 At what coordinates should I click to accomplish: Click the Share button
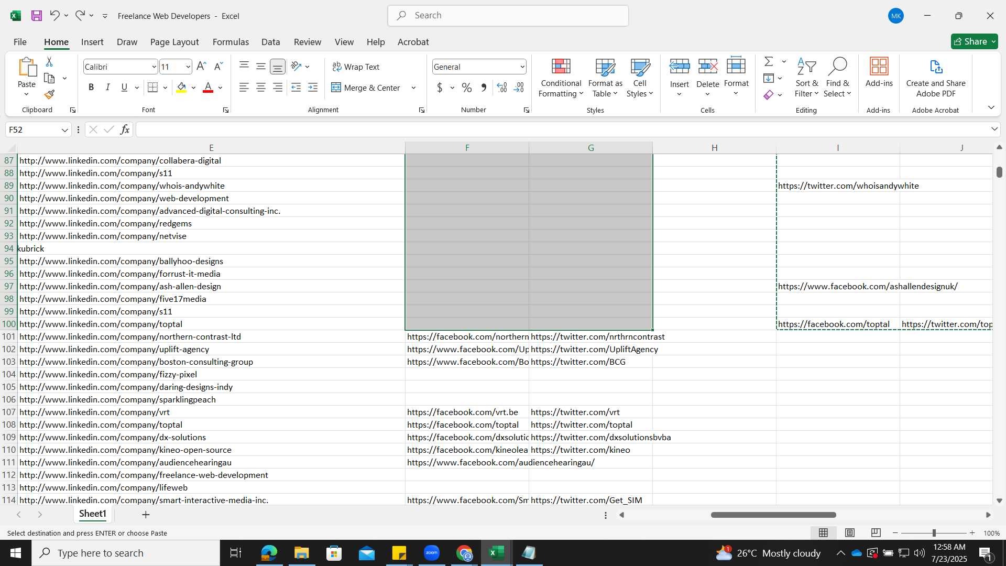click(x=974, y=41)
